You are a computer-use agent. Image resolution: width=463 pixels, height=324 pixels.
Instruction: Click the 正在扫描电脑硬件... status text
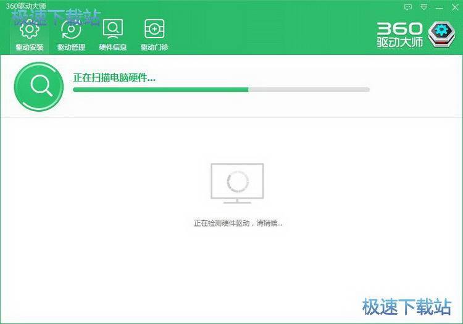tap(114, 78)
